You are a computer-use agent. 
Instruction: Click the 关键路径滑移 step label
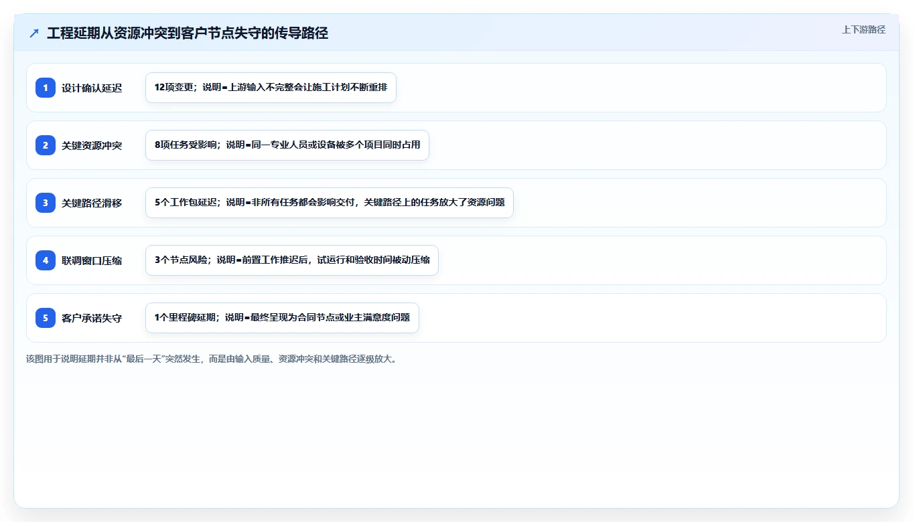pos(92,203)
